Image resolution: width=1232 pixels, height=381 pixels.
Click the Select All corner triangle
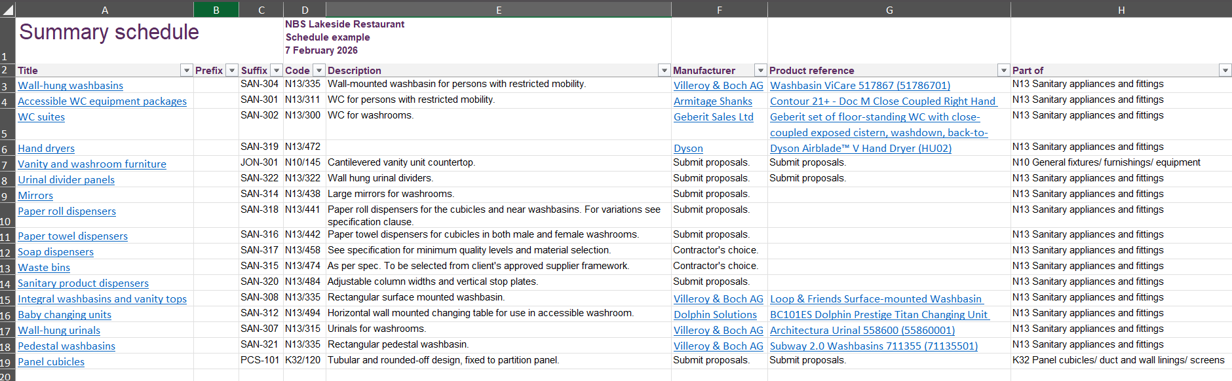click(8, 9)
